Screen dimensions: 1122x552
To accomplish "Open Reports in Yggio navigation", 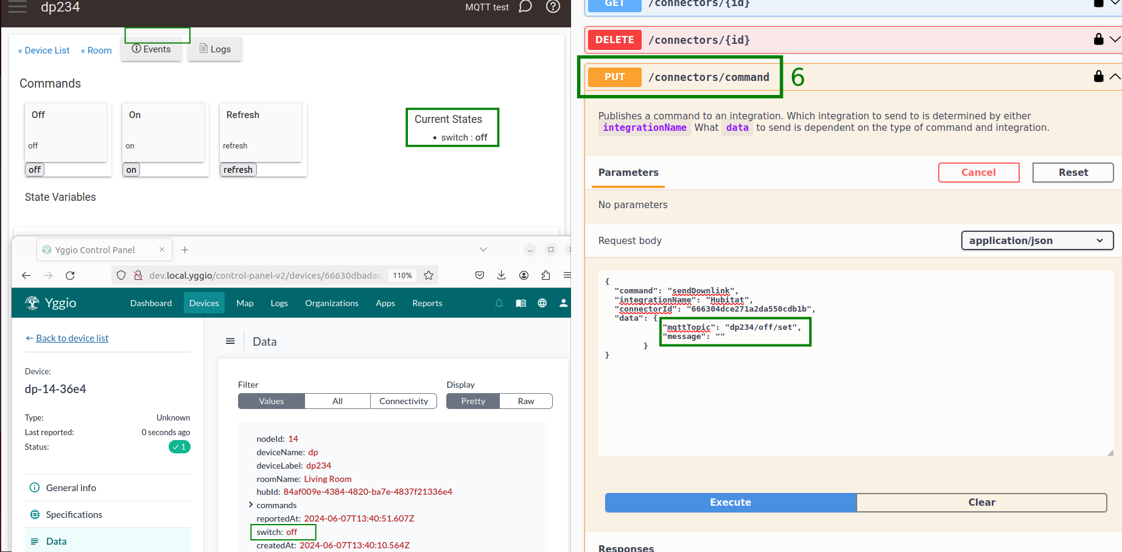I will coord(427,303).
